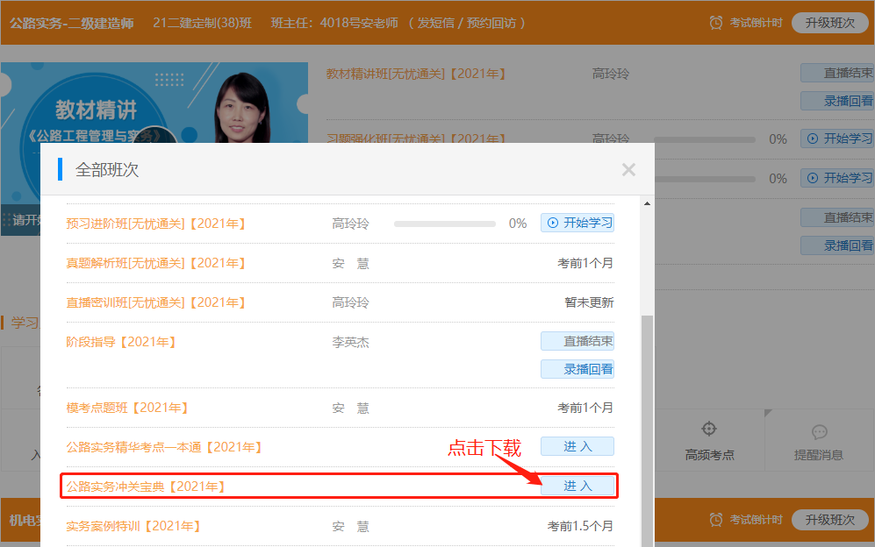Enter 公路实务精华考点一本通

pos(577,446)
